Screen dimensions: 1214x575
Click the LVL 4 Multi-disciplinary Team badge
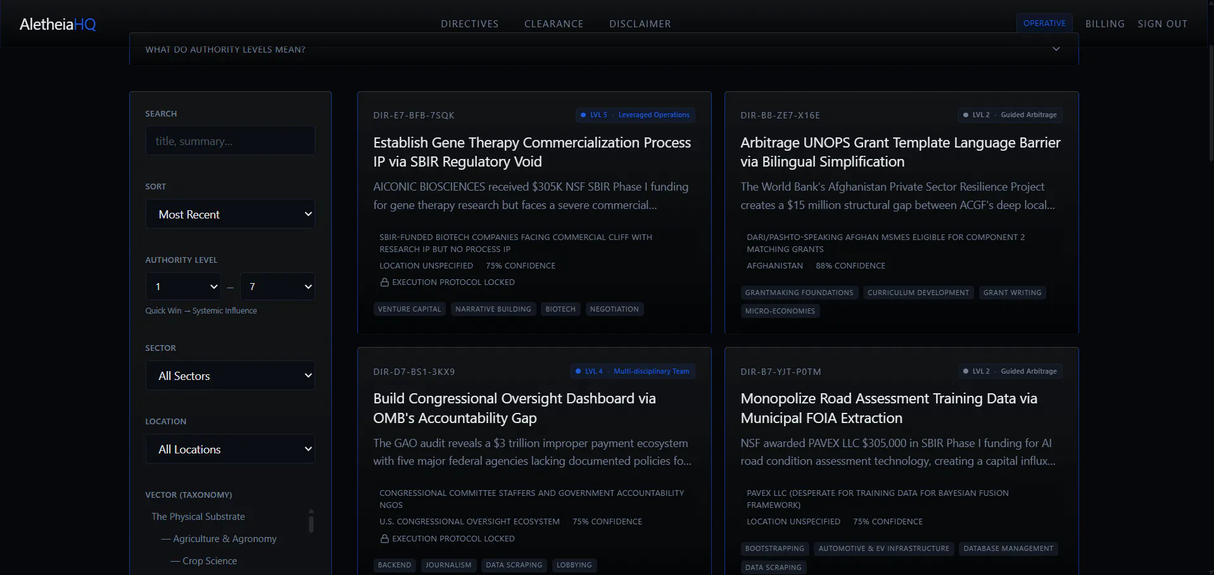tap(633, 371)
